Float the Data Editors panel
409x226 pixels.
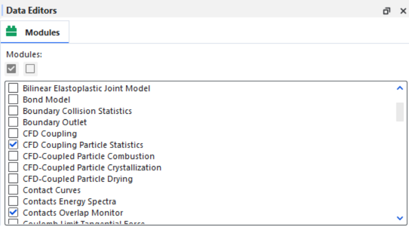[x=386, y=11]
